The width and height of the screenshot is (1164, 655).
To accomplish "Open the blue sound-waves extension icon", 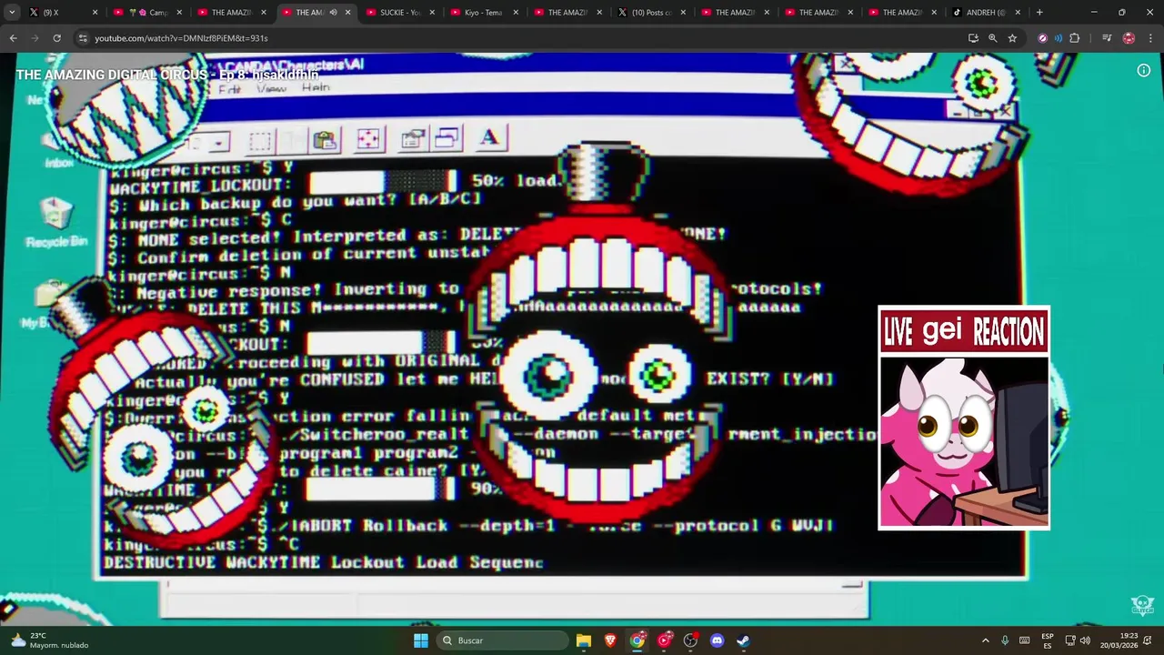I will (x=1059, y=38).
